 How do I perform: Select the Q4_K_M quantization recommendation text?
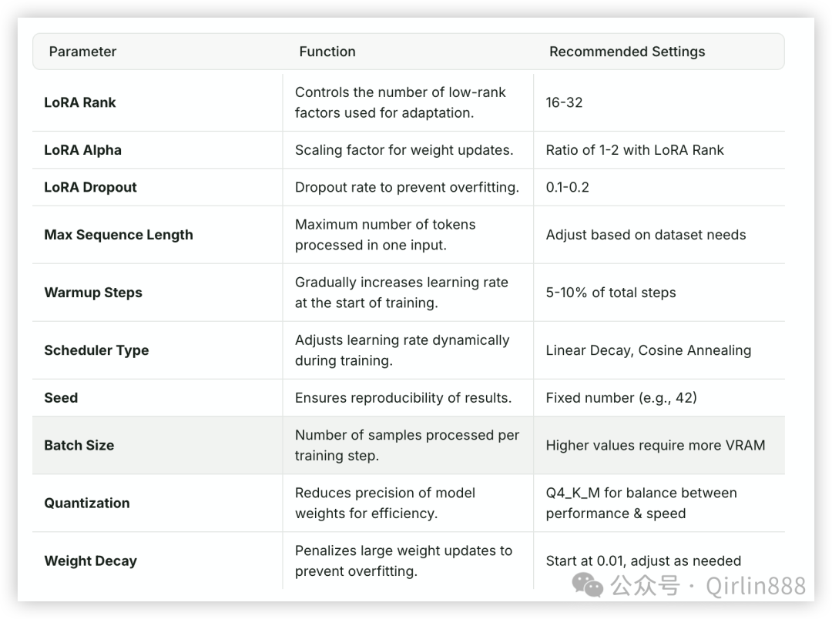(x=642, y=503)
